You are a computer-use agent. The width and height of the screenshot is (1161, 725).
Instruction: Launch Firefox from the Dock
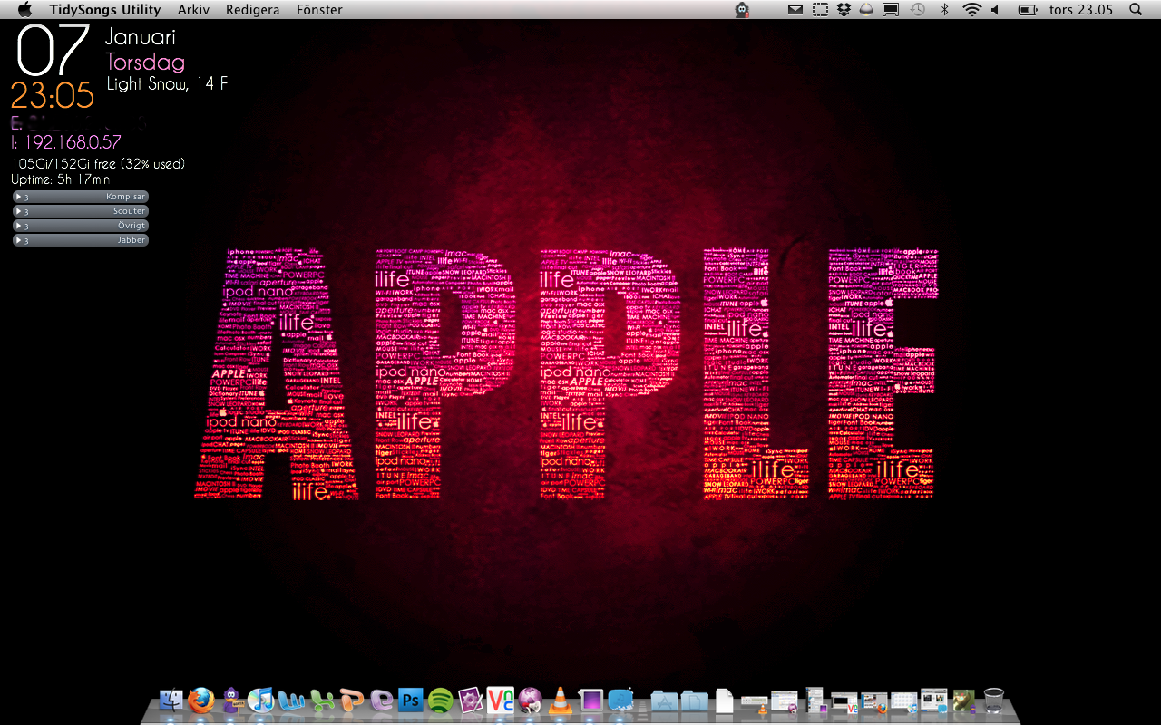tap(201, 700)
